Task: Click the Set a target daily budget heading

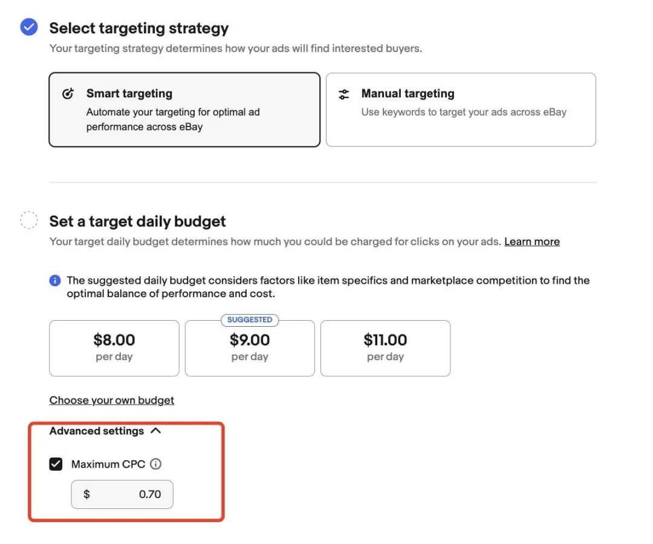Action: click(x=137, y=221)
